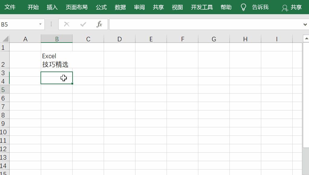Image resolution: width=309 pixels, height=175 pixels.
Task: Switch to the 插入 ribbon tab
Action: (x=52, y=7)
